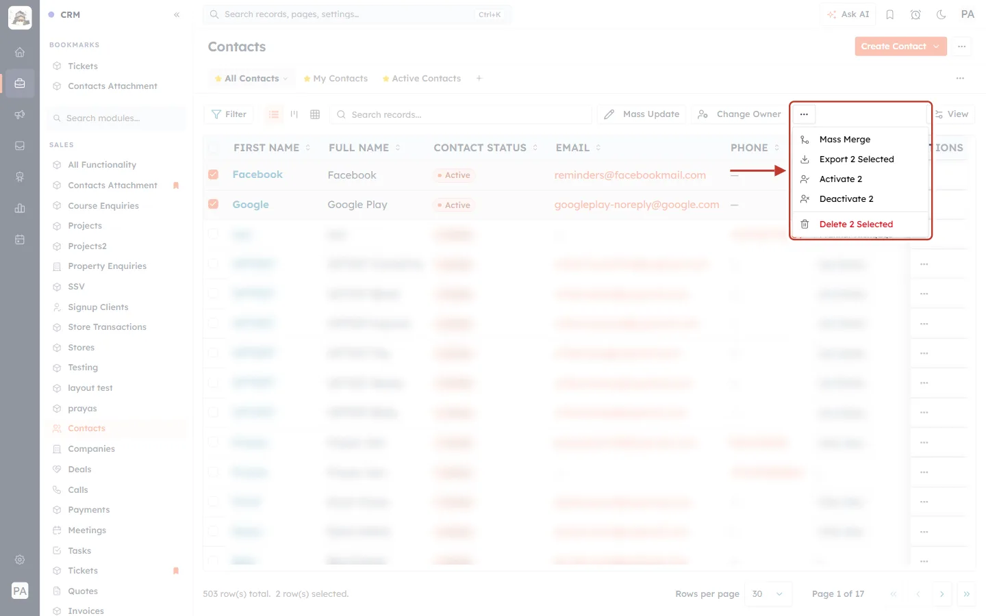The image size is (986, 616).
Task: Switch to the My Contacts tab
Action: (336, 79)
